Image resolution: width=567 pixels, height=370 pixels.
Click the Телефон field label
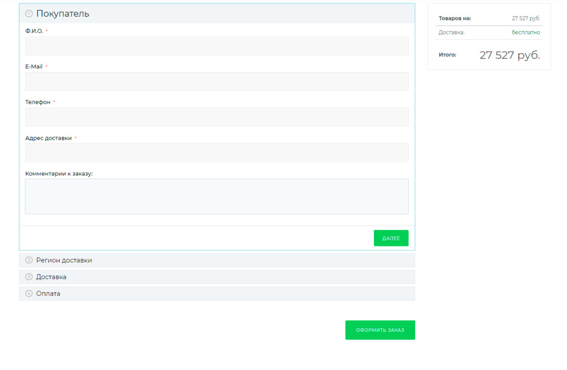point(38,102)
